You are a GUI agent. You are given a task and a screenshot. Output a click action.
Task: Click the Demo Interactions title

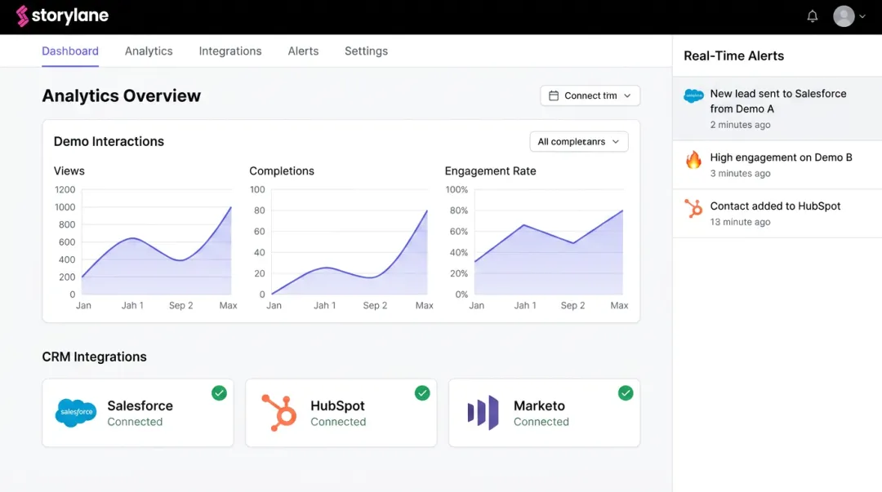pyautogui.click(x=109, y=141)
